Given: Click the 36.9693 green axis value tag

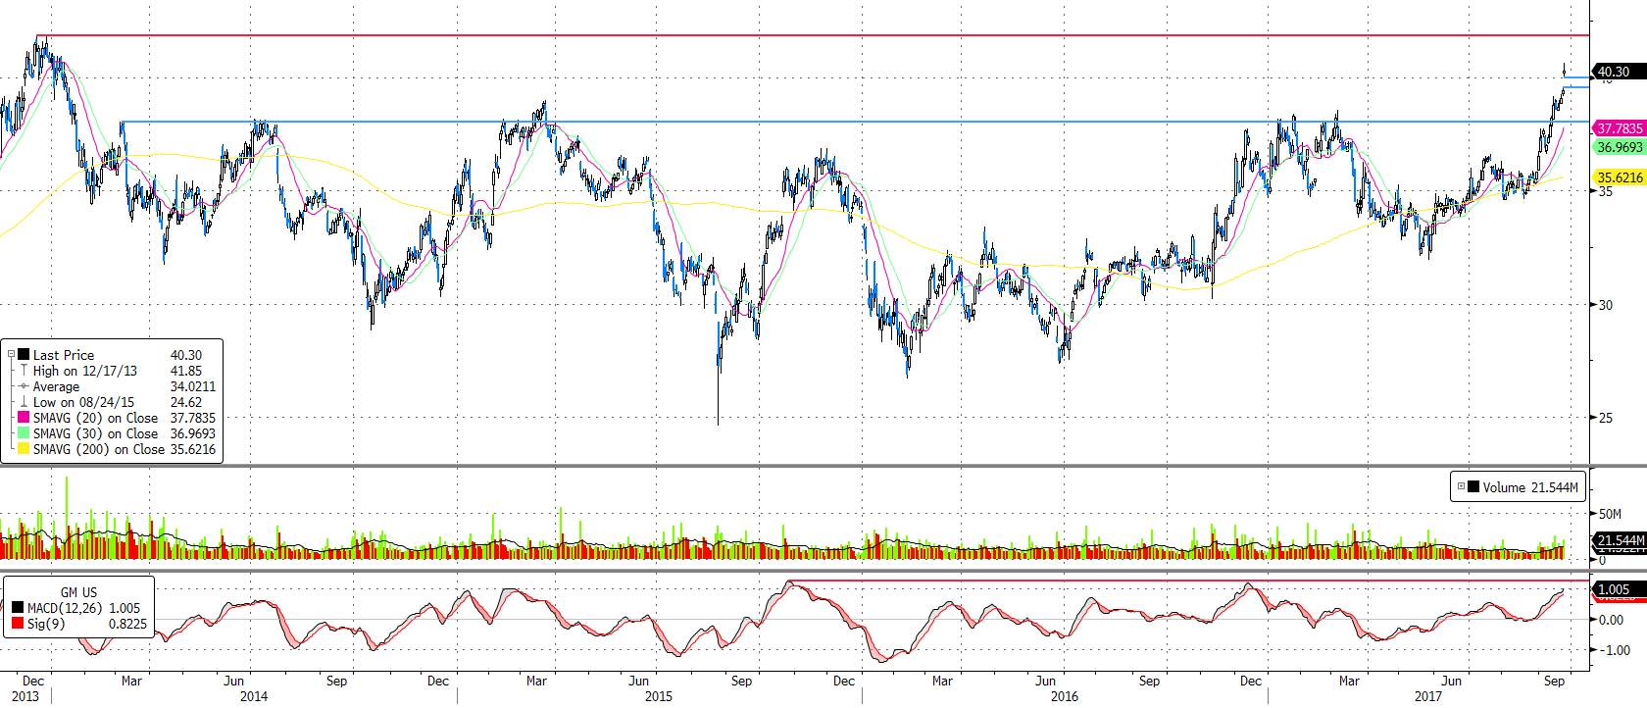Looking at the screenshot, I should pos(1620,147).
